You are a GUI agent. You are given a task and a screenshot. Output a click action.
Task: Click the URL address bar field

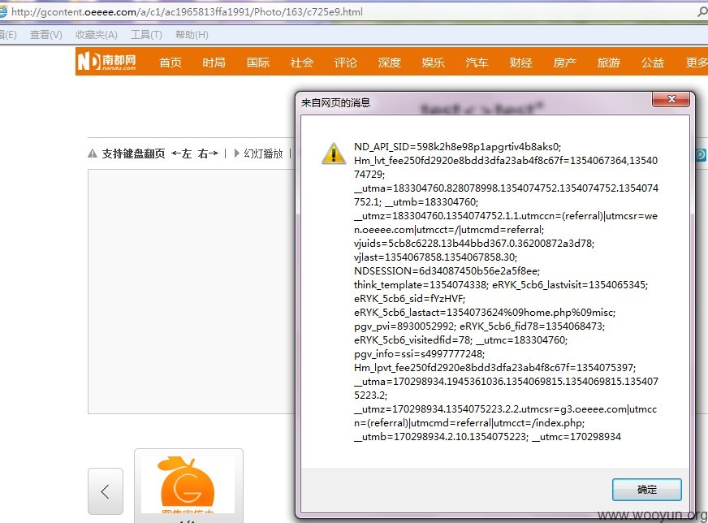(352, 11)
